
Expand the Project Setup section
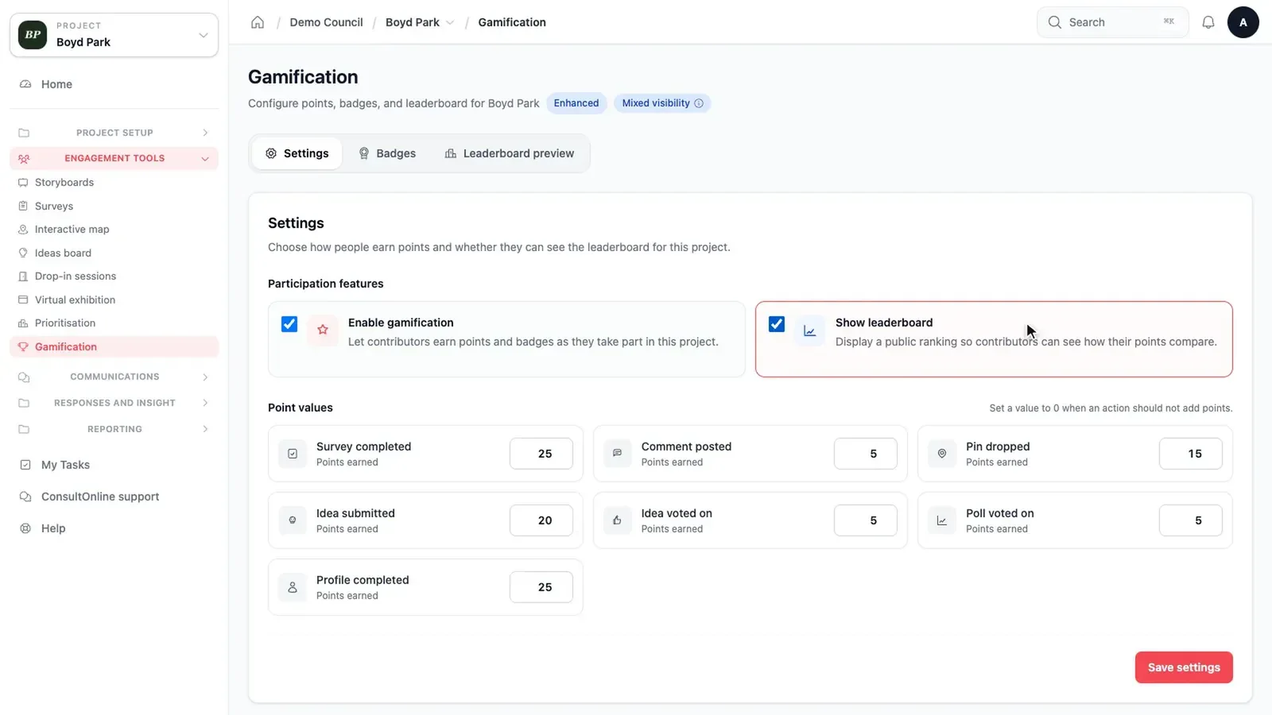(114, 133)
